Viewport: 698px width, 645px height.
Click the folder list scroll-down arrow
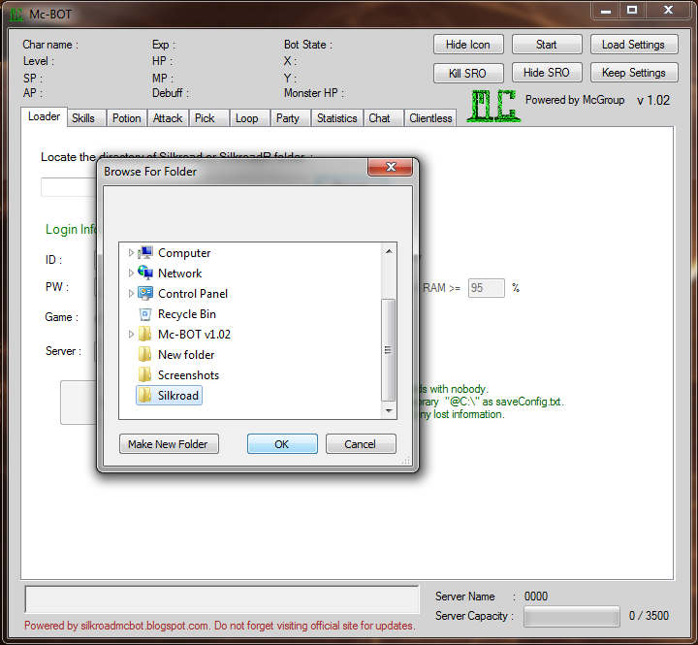[x=389, y=410]
